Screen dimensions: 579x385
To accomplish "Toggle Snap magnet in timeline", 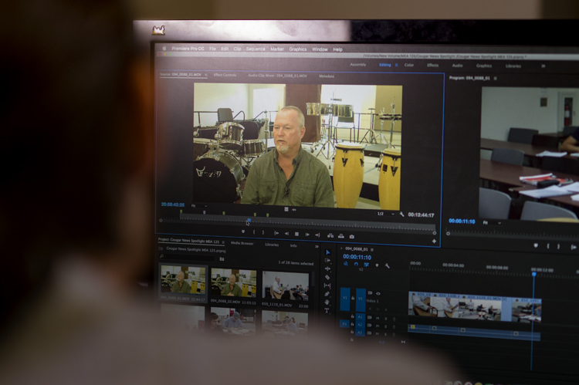I will pyautogui.click(x=356, y=264).
